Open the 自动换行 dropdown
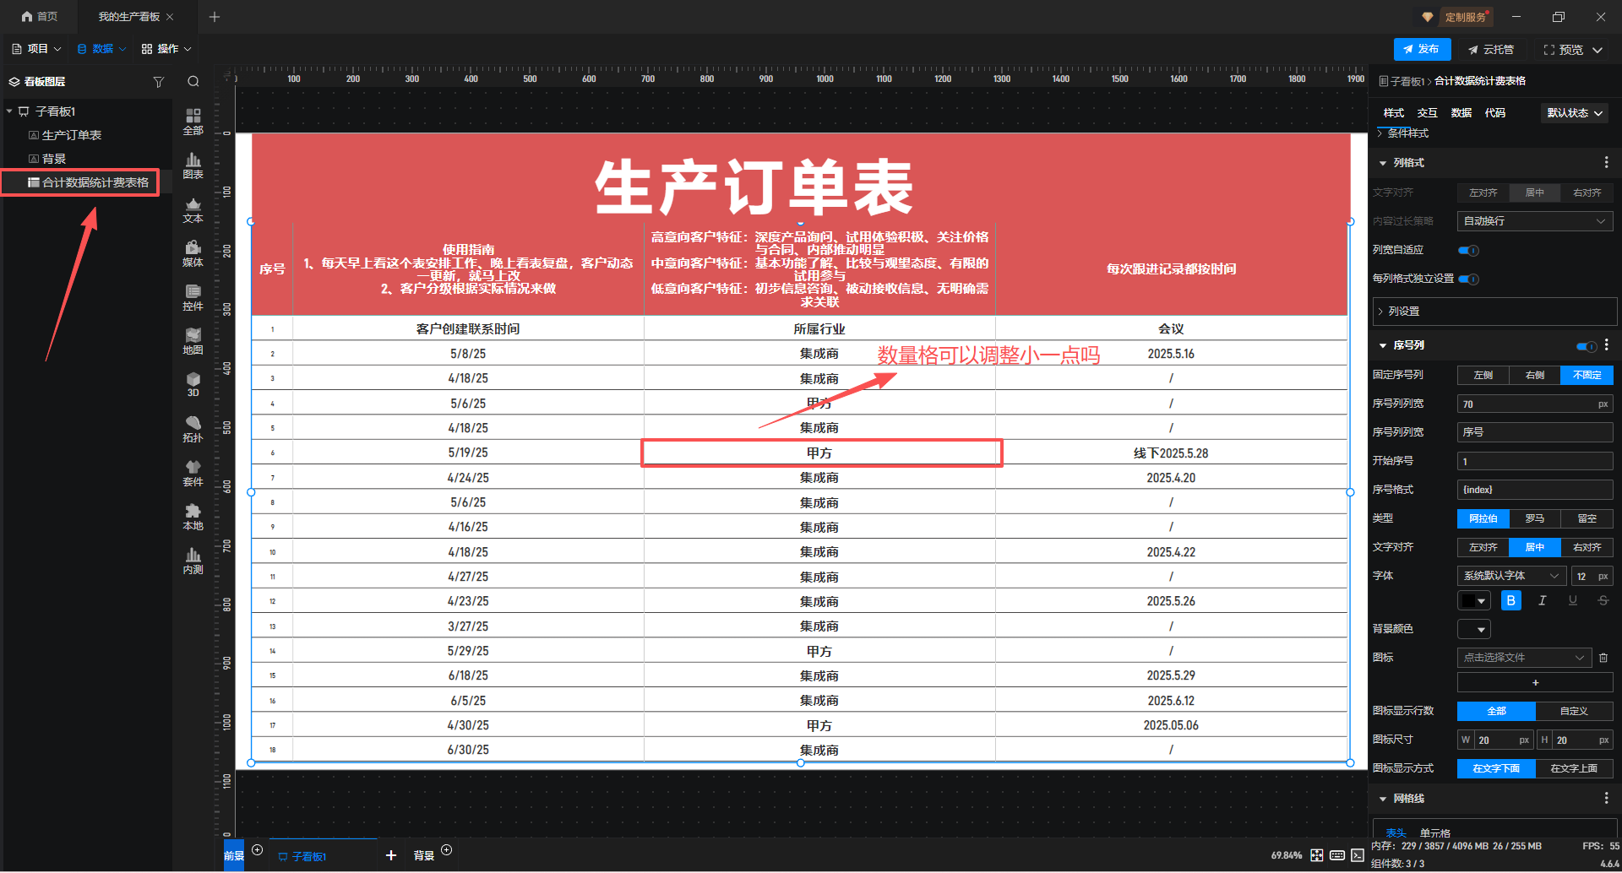1622x873 pixels. 1534,221
